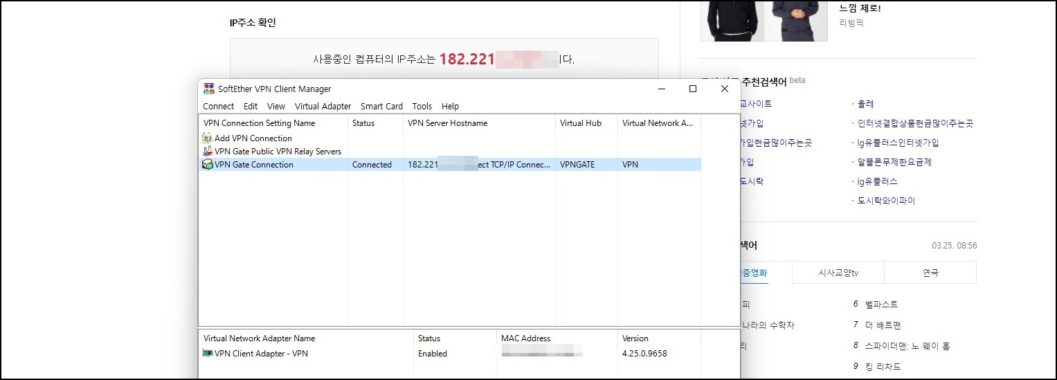
Task: Open the 알뜰폰무제한요금제 link
Action: 894,162
